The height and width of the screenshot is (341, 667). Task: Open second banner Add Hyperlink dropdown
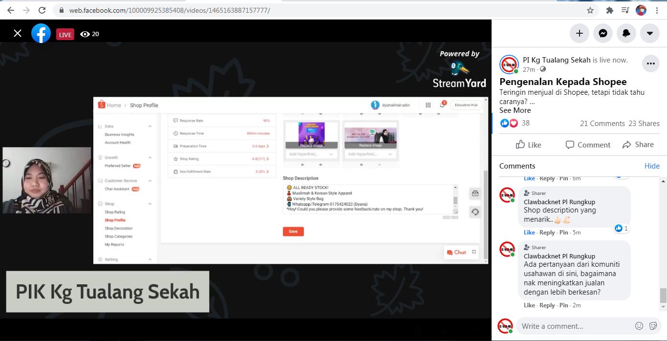click(370, 154)
